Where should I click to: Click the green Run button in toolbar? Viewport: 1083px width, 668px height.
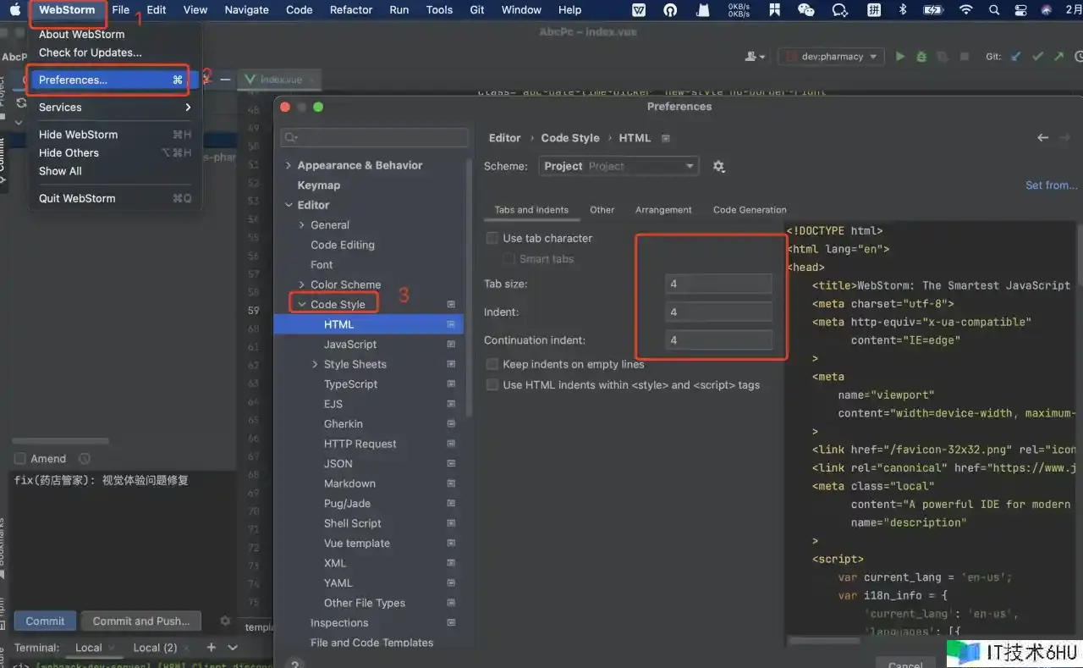[x=900, y=57]
